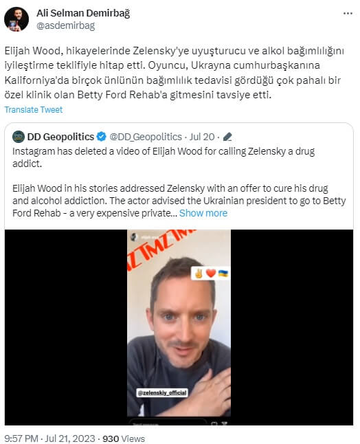Open the @DD_Geopolitics handle
This screenshot has height=444, width=360.
tap(146, 137)
